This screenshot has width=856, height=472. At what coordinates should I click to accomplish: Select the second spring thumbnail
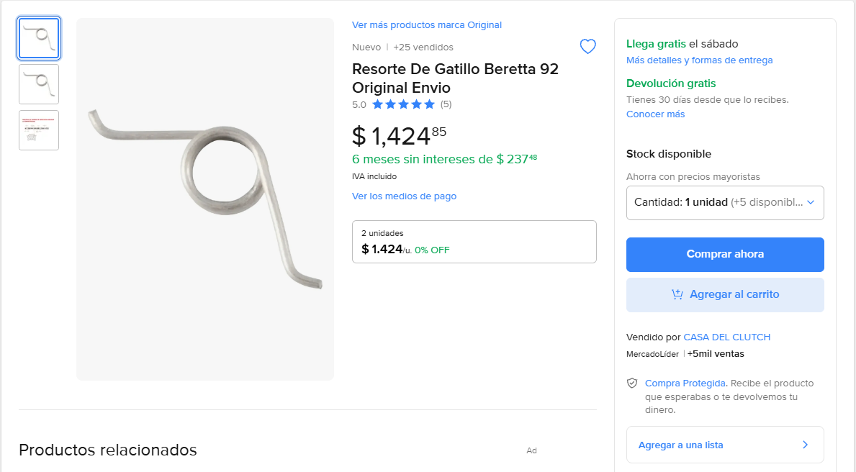[x=39, y=84]
